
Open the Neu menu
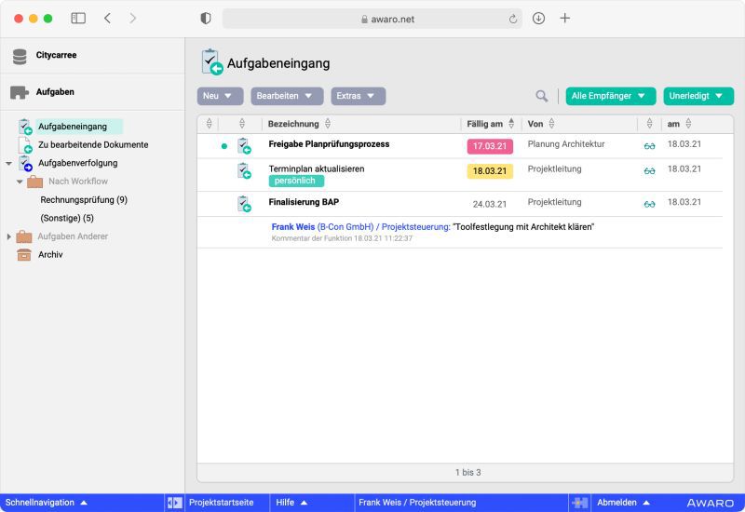point(220,96)
